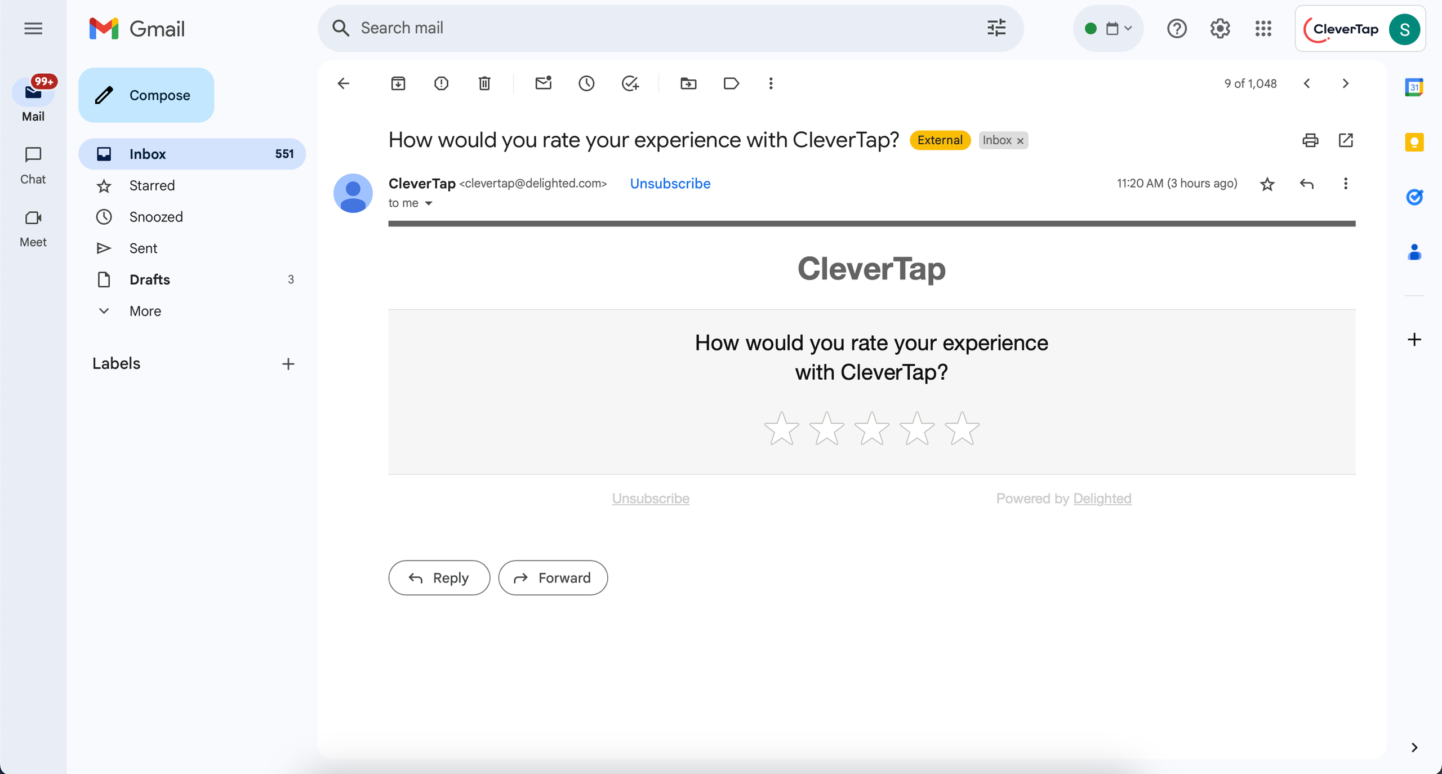Select the first rating star
1442x774 pixels.
point(781,429)
